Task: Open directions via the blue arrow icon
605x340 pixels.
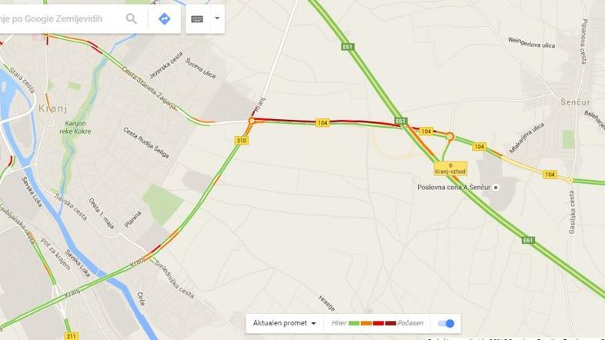Action: pos(165,18)
